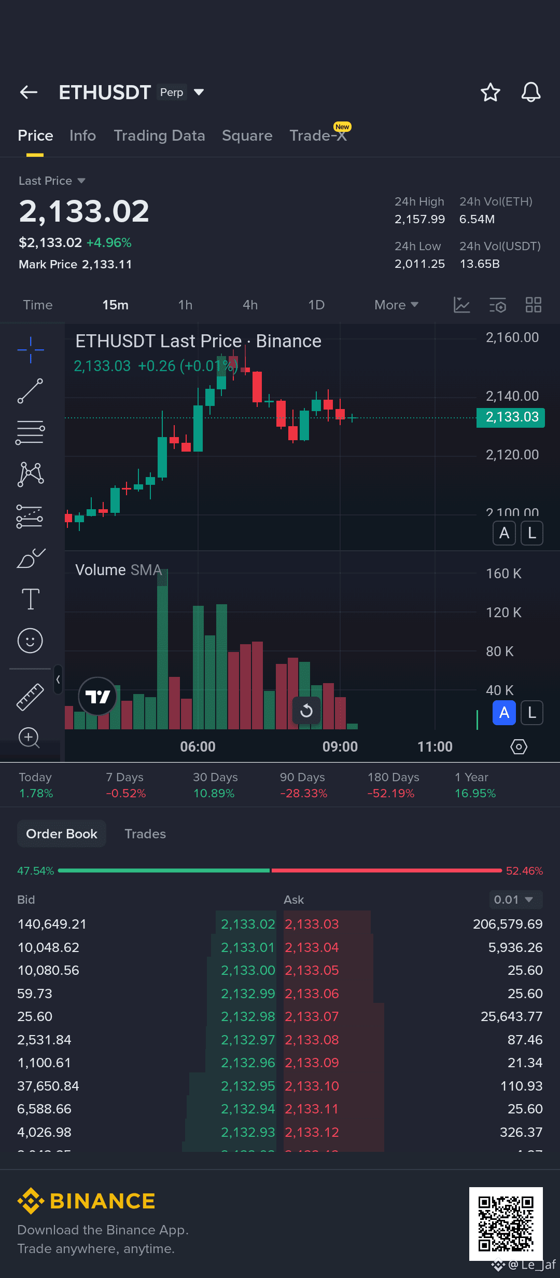The image size is (560, 1278).
Task: Open the Trading Data tab
Action: (159, 135)
